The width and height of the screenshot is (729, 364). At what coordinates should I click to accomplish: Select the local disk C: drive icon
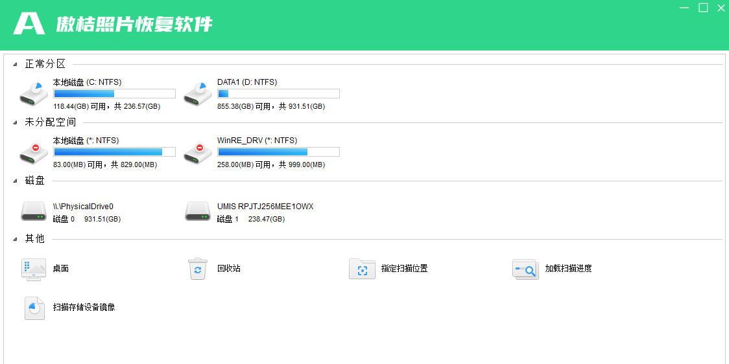point(34,95)
